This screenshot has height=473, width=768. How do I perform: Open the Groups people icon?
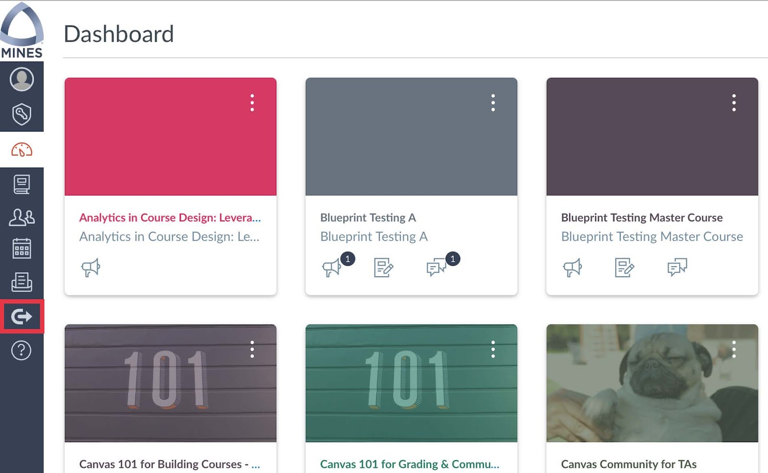click(x=22, y=217)
